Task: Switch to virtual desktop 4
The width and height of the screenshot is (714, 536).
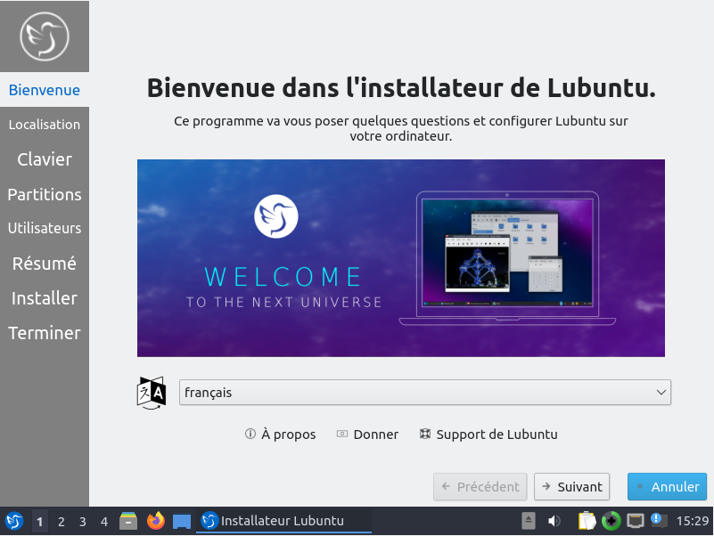Action: point(104,522)
